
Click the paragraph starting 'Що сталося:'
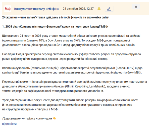[71, 40]
